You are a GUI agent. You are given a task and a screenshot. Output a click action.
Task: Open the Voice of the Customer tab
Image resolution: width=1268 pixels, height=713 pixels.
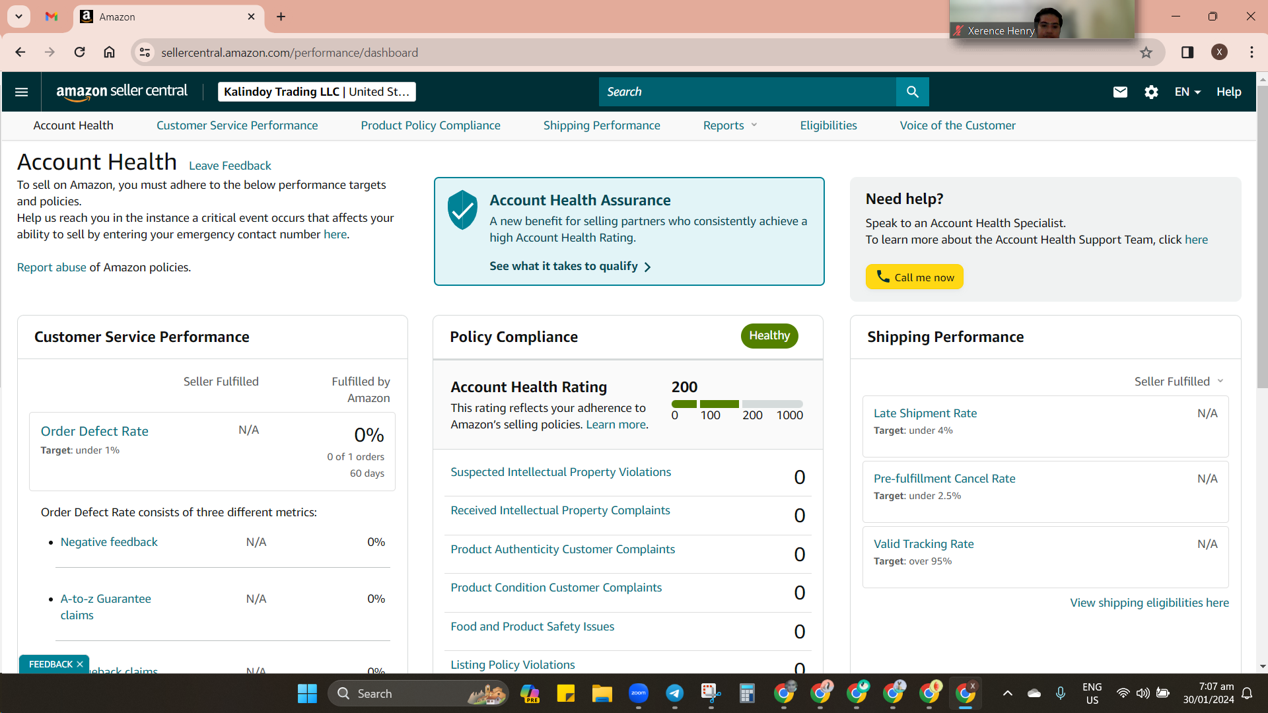[958, 125]
